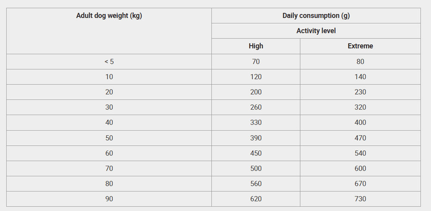Select the 'Extreme' column header
The width and height of the screenshot is (431, 211).
(x=360, y=46)
